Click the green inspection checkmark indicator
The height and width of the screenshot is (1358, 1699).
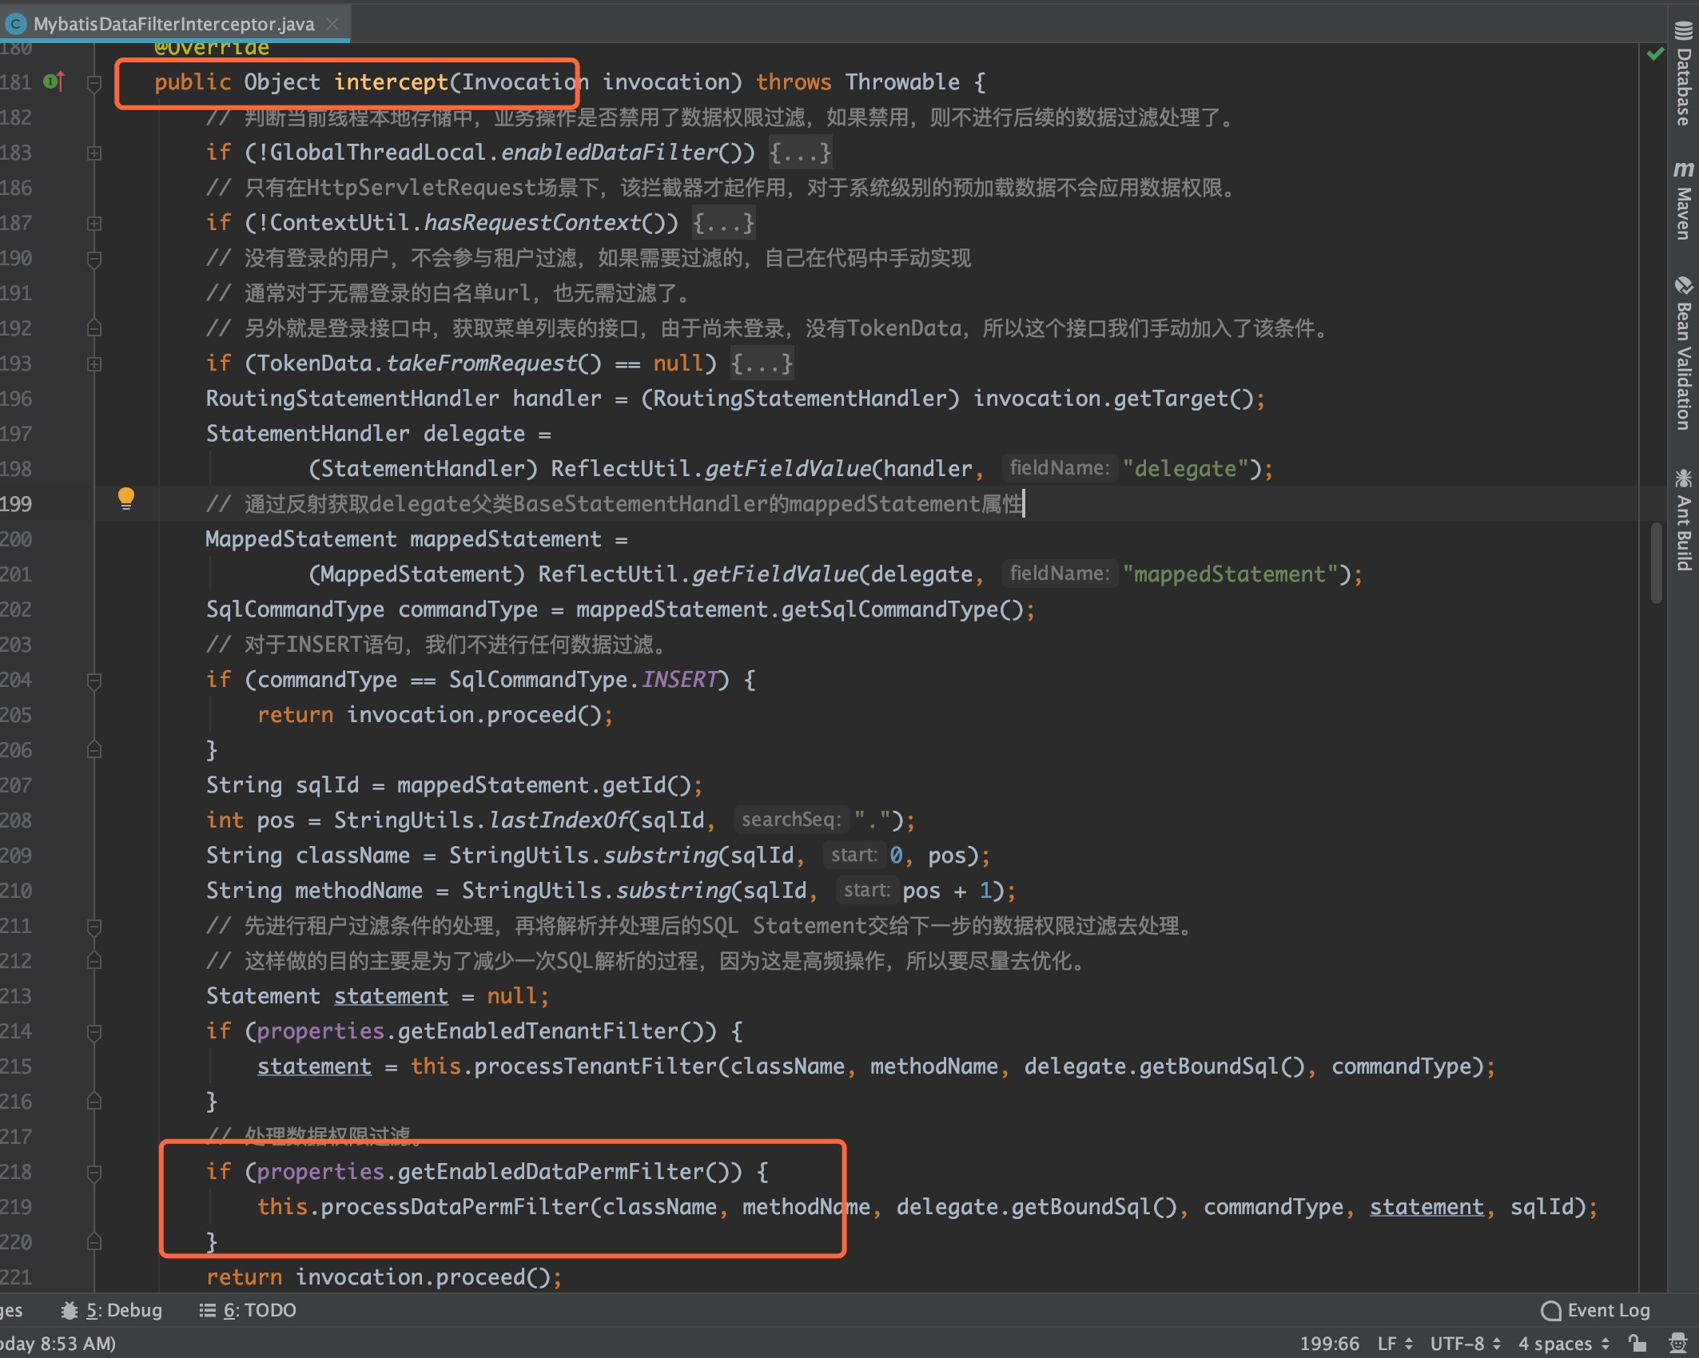click(1656, 54)
